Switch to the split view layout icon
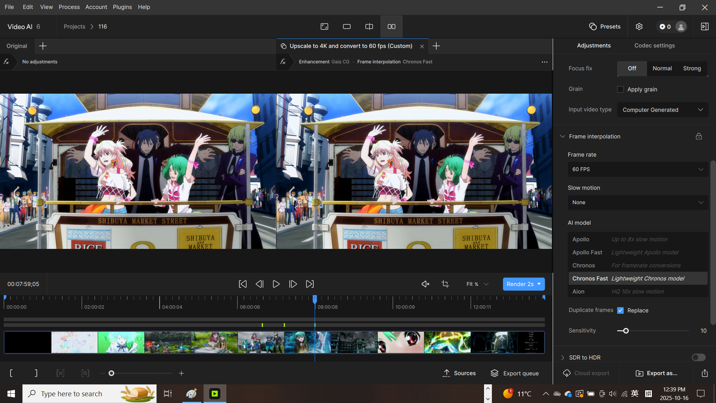This screenshot has width=716, height=403. tap(369, 26)
